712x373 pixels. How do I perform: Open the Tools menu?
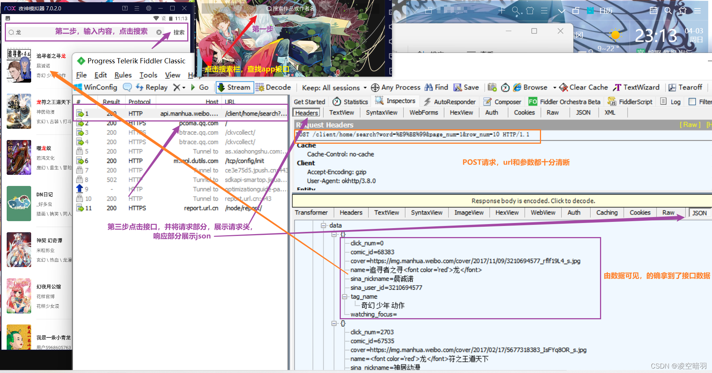point(148,75)
